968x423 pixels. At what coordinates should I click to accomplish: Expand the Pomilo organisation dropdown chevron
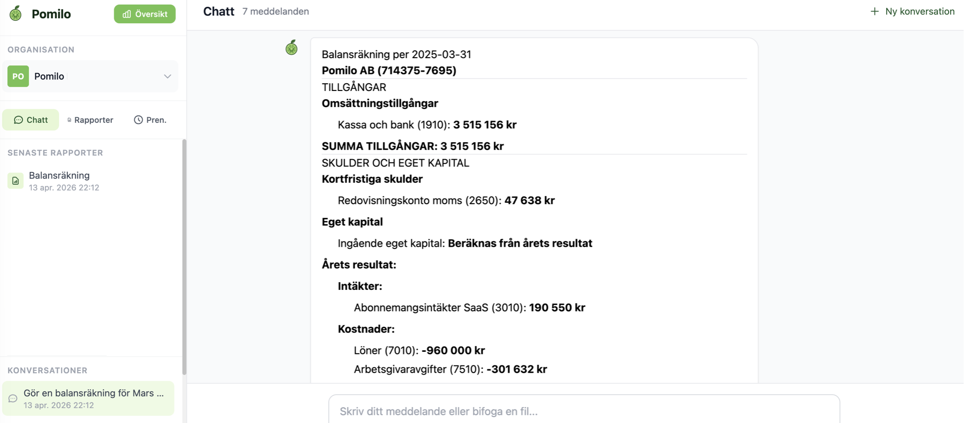tap(167, 76)
